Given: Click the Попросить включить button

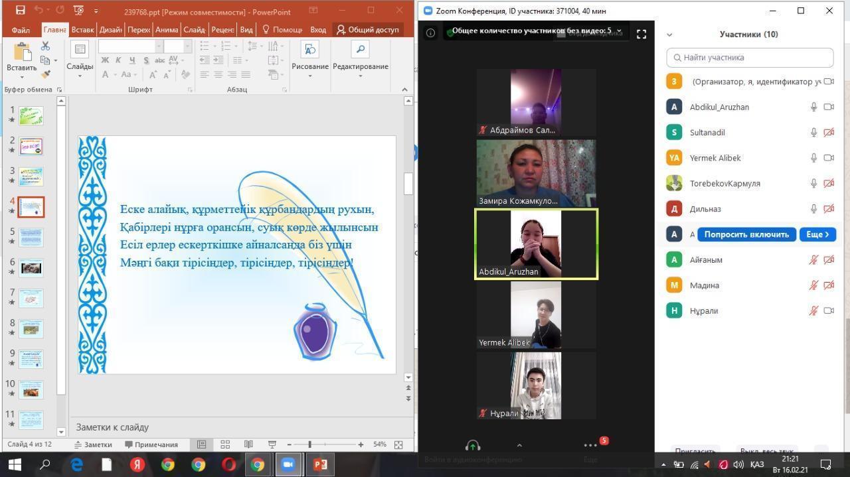Looking at the screenshot, I should click(746, 234).
